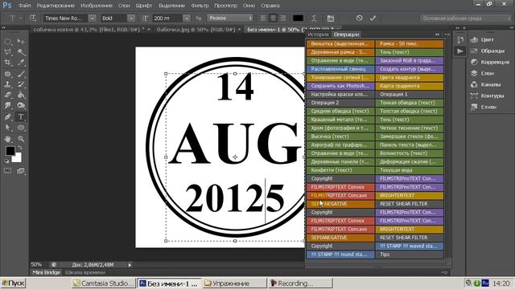Select the Path Selection tool

[x=7, y=128]
